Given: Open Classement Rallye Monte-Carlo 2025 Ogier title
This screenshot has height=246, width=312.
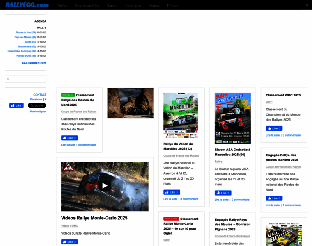Looking at the screenshot, I should click(x=181, y=226).
